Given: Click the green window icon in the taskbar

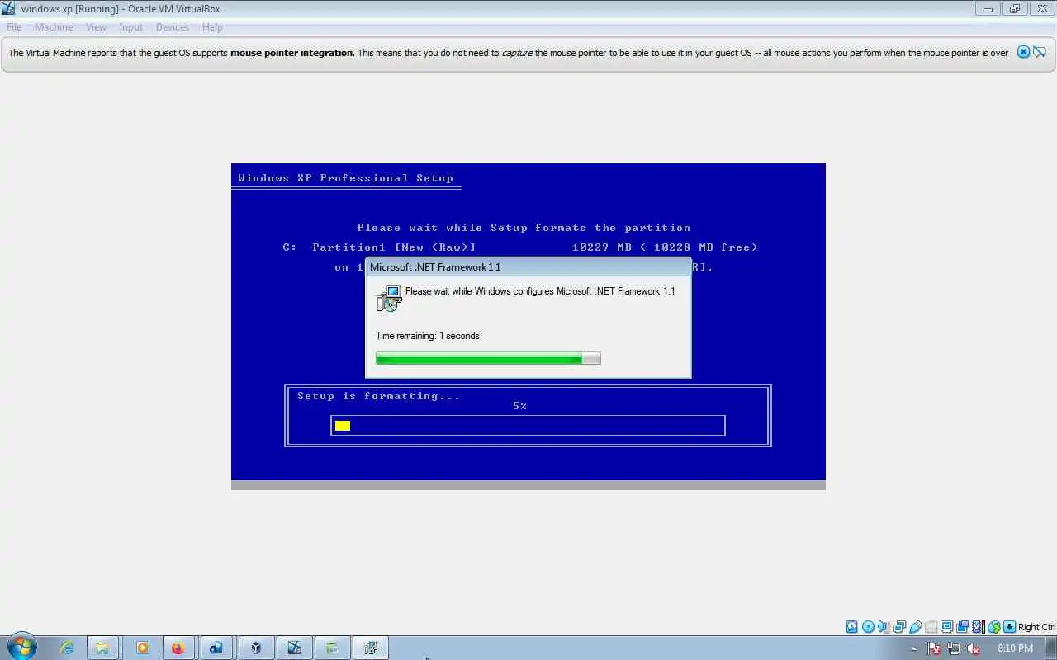Looking at the screenshot, I should point(332,648).
